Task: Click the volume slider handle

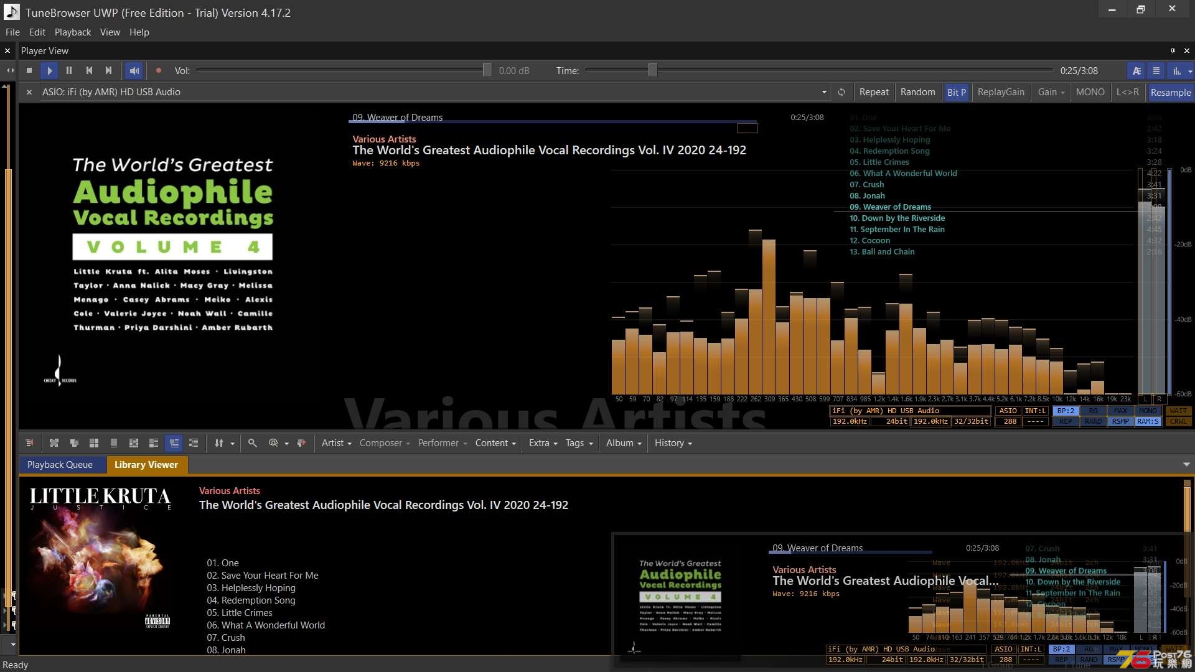Action: pos(487,70)
